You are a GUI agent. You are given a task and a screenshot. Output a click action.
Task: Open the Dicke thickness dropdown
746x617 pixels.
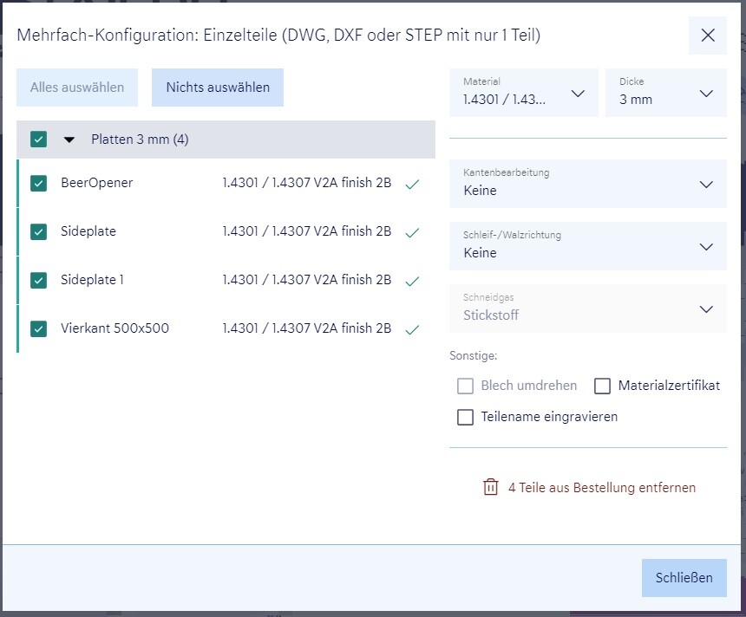coord(665,93)
